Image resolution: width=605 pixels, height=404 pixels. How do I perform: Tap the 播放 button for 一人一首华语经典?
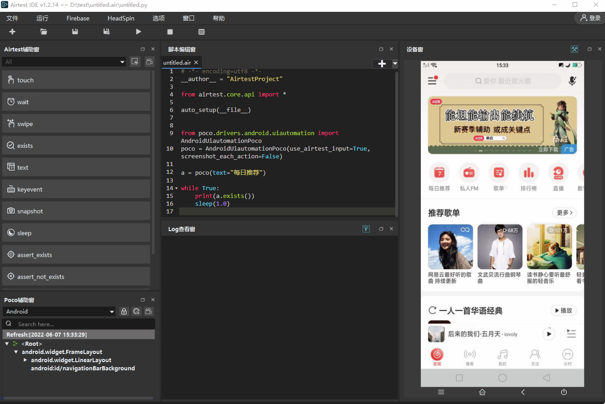pyautogui.click(x=564, y=310)
